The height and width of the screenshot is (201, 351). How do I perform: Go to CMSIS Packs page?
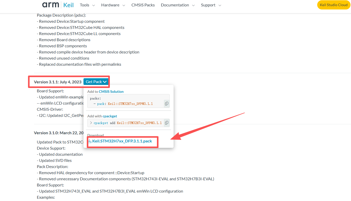(143, 5)
